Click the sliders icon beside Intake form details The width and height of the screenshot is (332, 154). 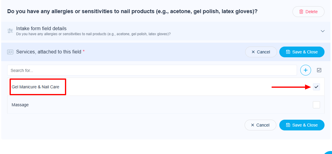coord(10,31)
